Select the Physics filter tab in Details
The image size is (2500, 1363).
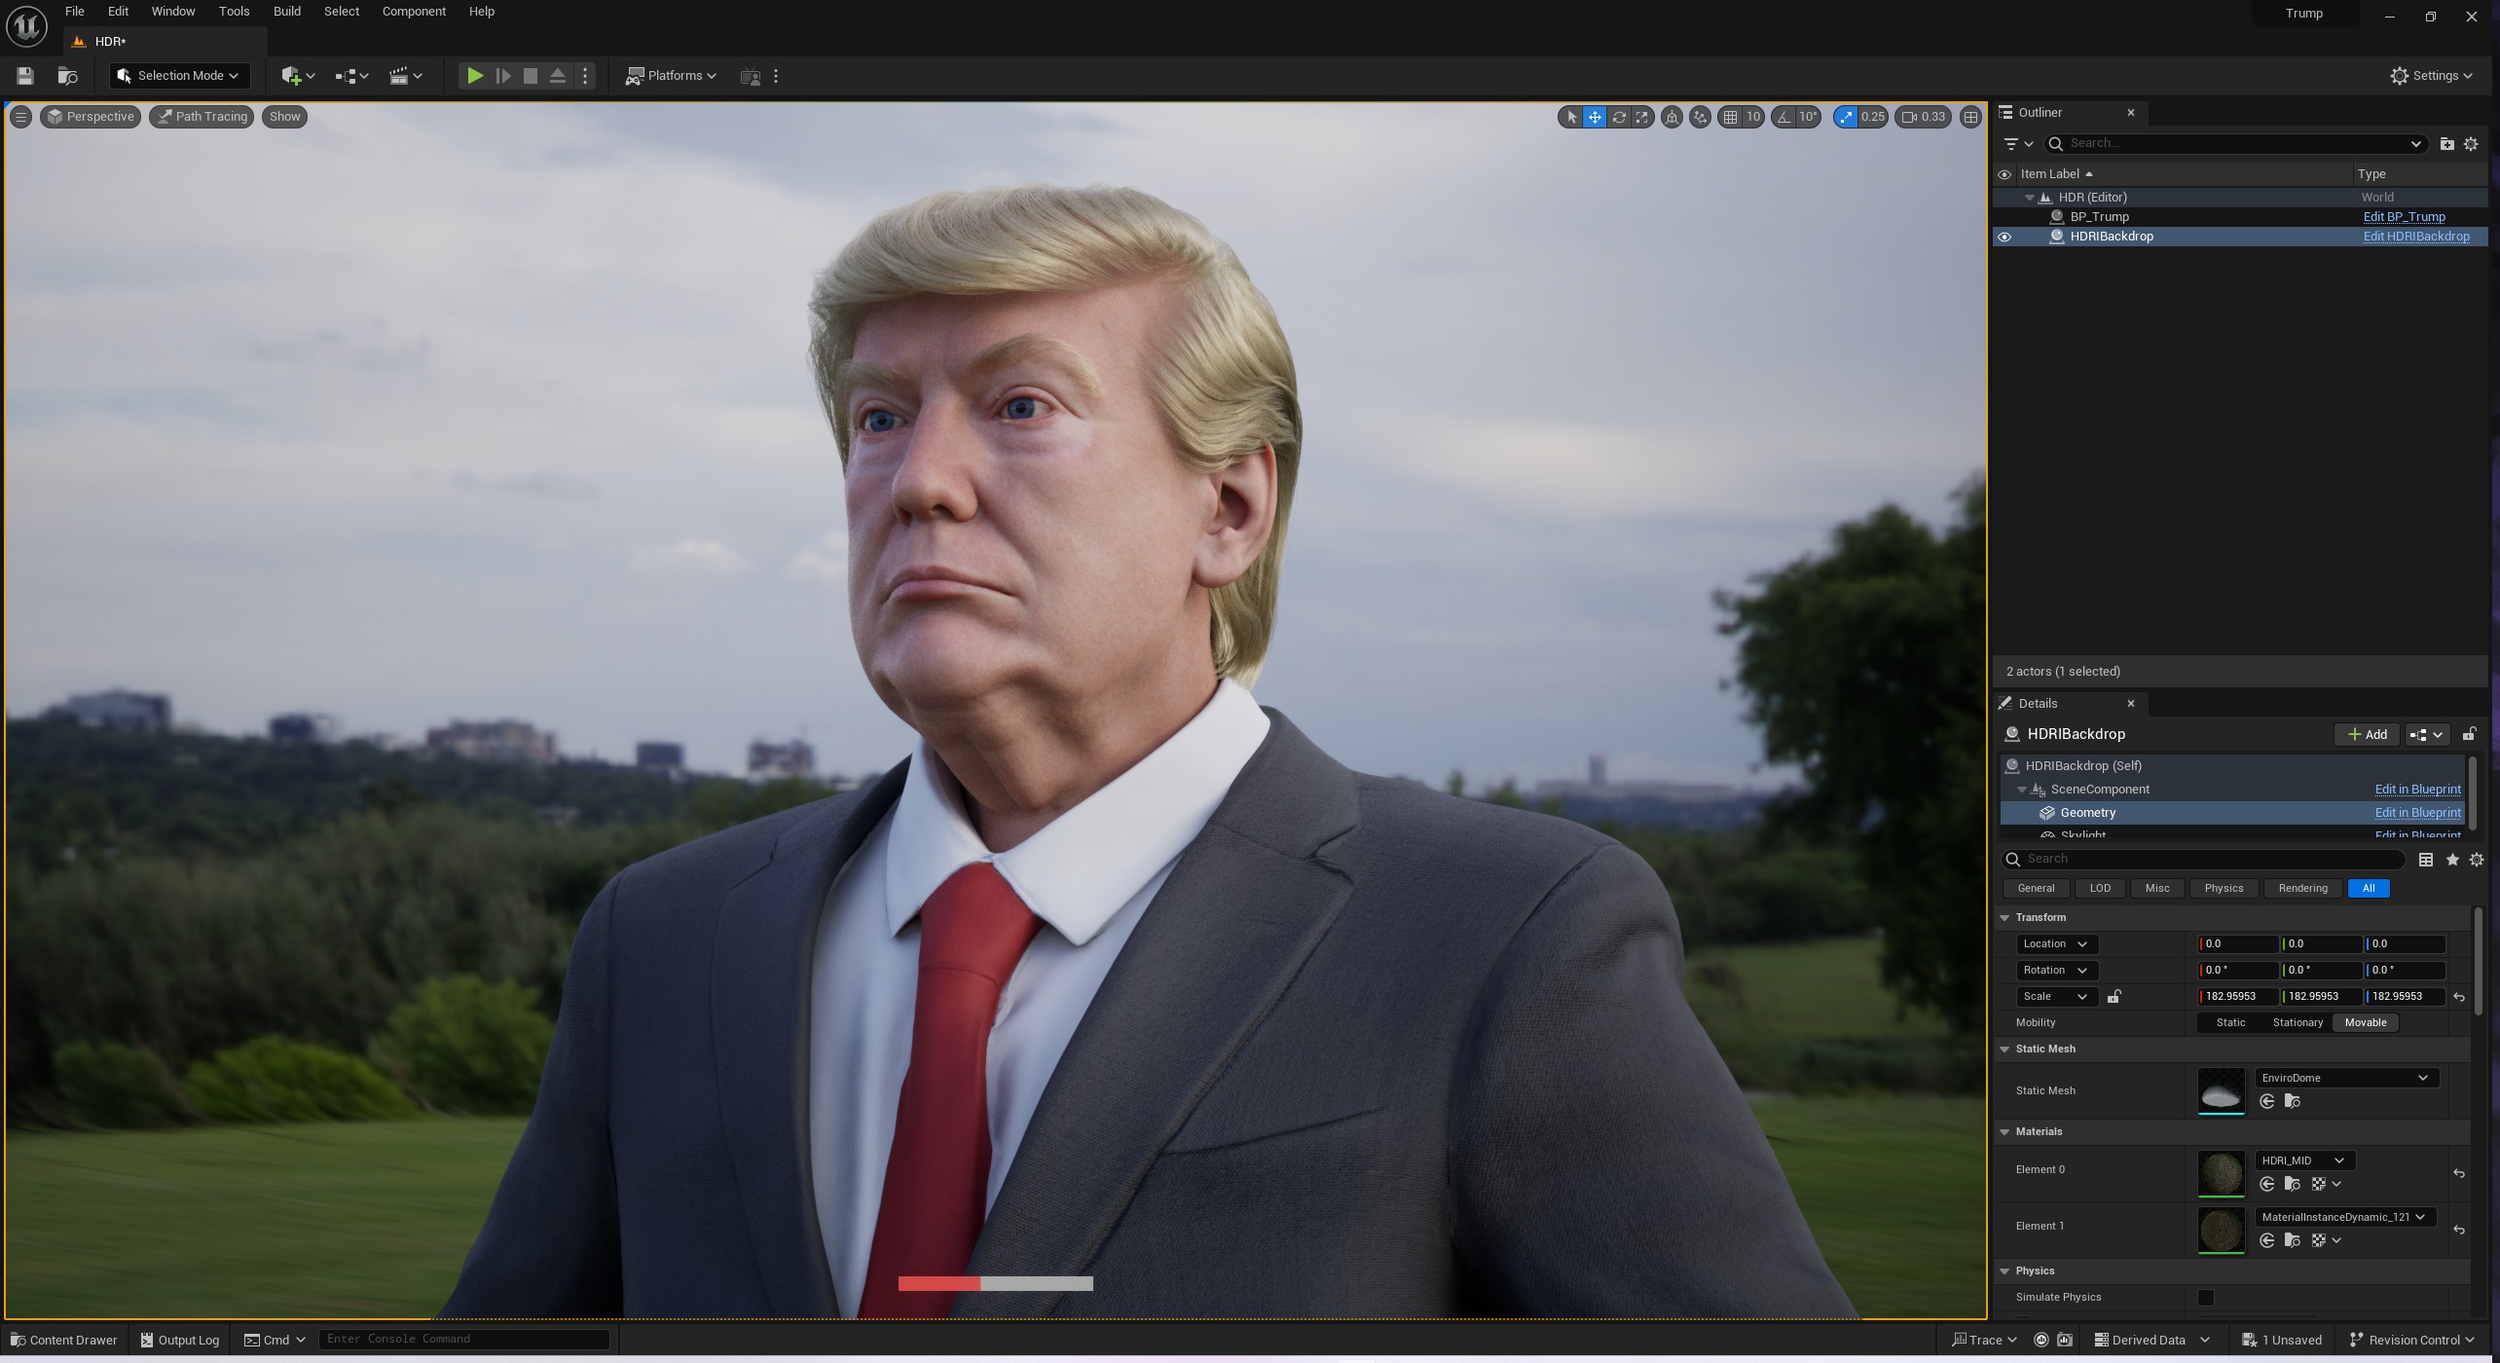(x=2224, y=889)
